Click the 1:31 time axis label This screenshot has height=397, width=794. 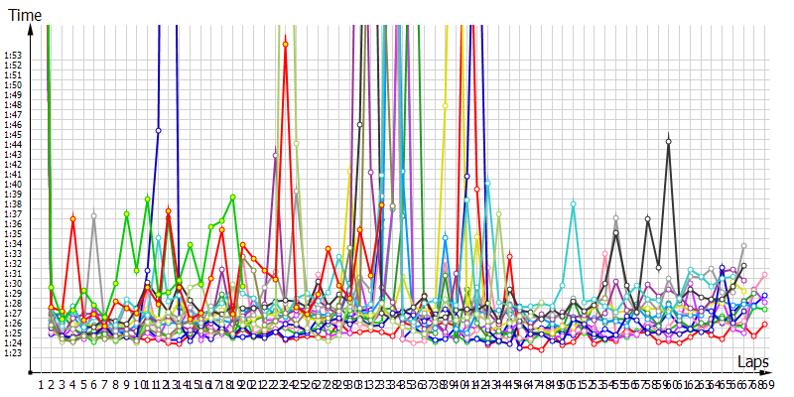tap(13, 274)
